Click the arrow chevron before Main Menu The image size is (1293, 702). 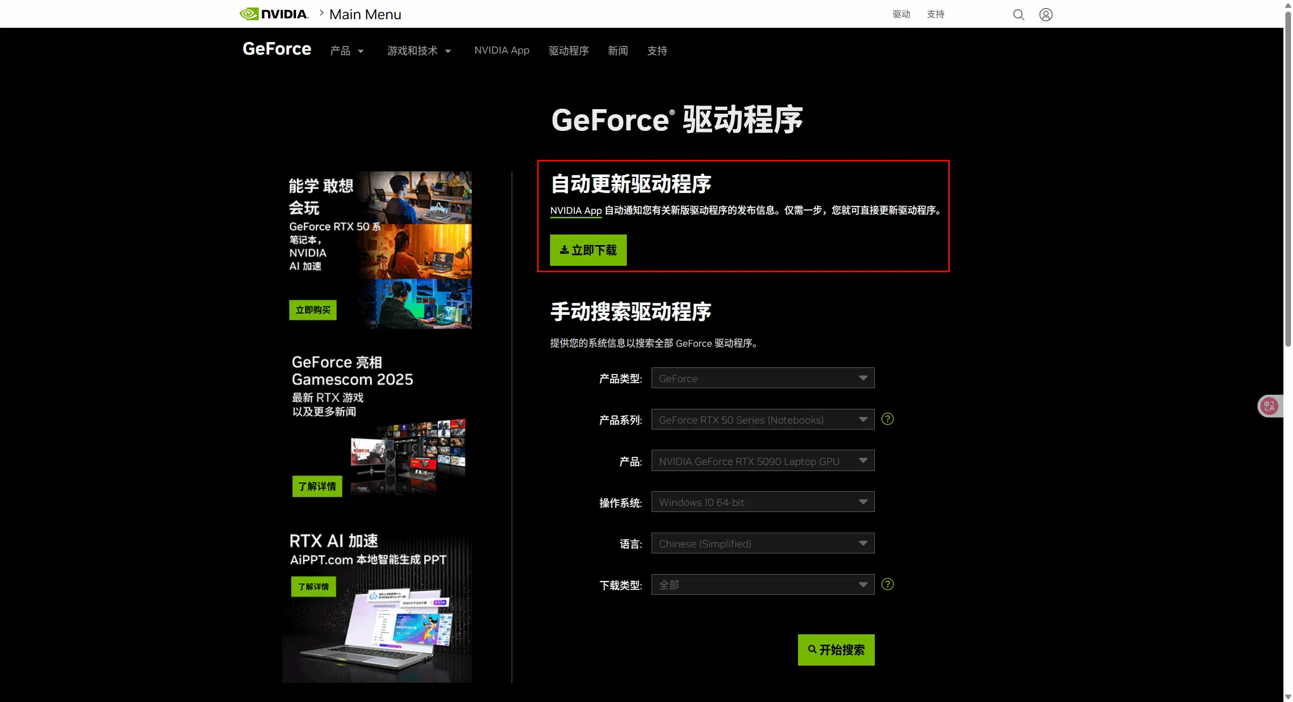pos(321,13)
